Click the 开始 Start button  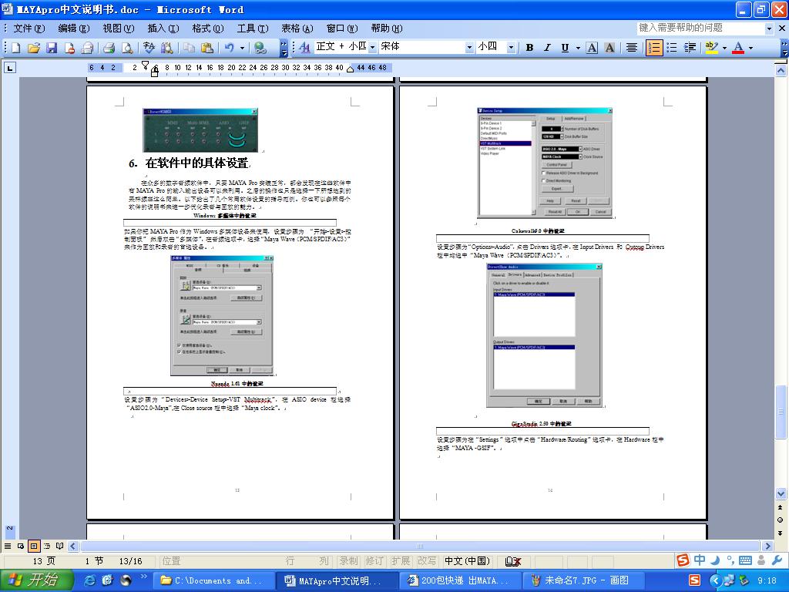(35, 580)
